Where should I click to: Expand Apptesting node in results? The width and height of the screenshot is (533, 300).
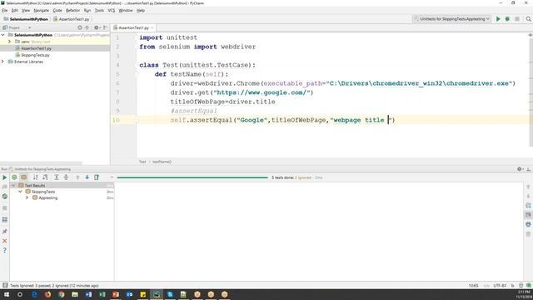pos(27,197)
